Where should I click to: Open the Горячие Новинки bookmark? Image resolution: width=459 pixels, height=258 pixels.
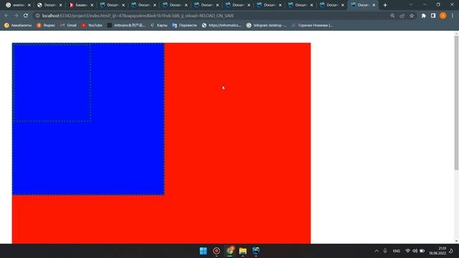pos(312,26)
